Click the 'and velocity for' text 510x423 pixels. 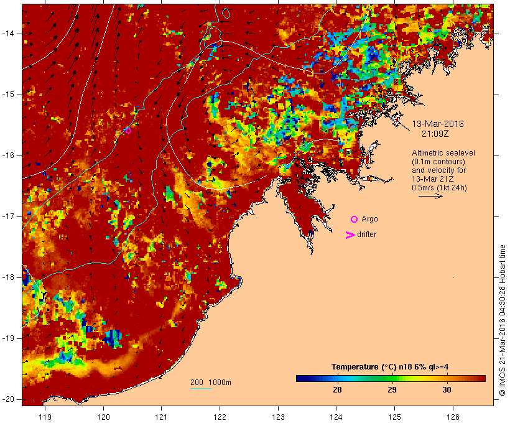438,170
